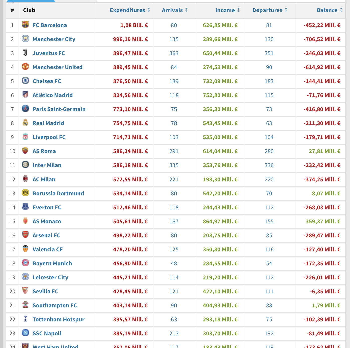The width and height of the screenshot is (350, 348).
Task: Click the Everton FC crest icon
Action: click(25, 207)
